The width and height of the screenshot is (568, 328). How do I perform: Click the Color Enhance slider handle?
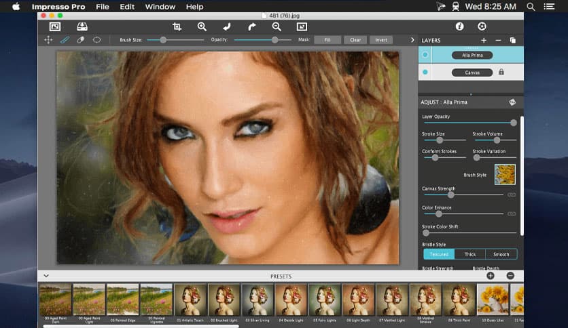click(x=439, y=214)
